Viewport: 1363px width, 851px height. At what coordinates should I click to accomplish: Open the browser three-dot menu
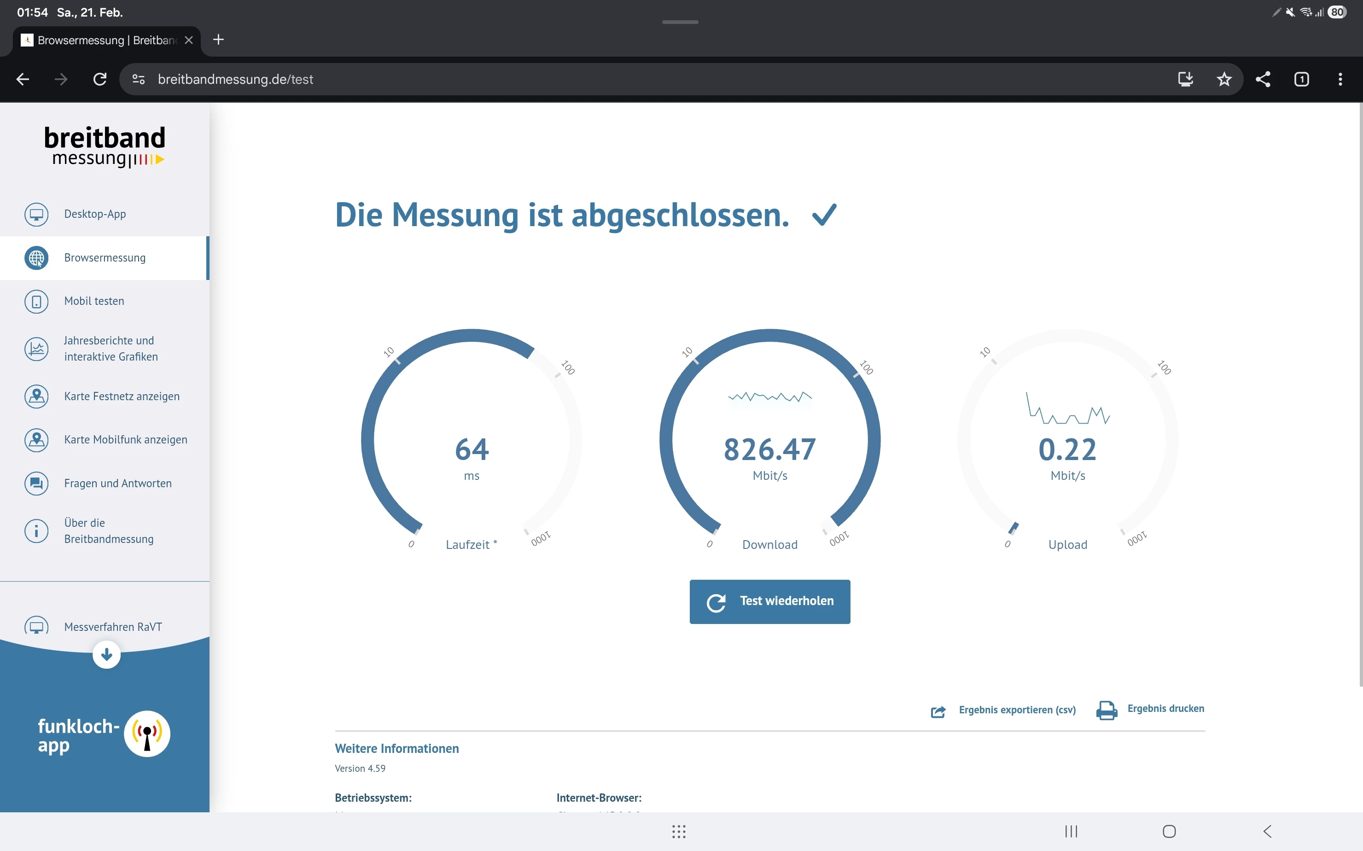pos(1340,79)
